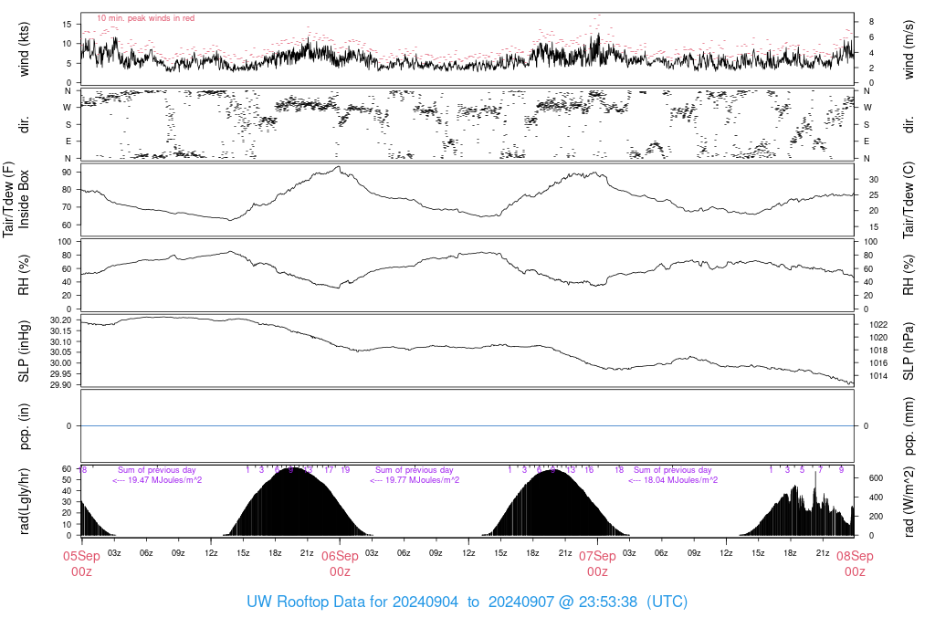Click the '07Sep 00z' date label
This screenshot has width=935, height=639.
[x=597, y=564]
